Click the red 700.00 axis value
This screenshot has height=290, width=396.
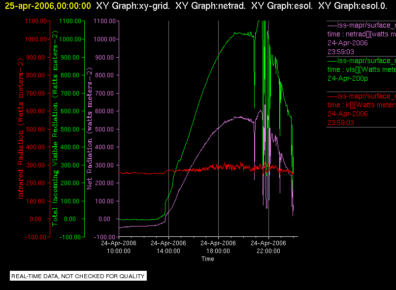[35, 94]
